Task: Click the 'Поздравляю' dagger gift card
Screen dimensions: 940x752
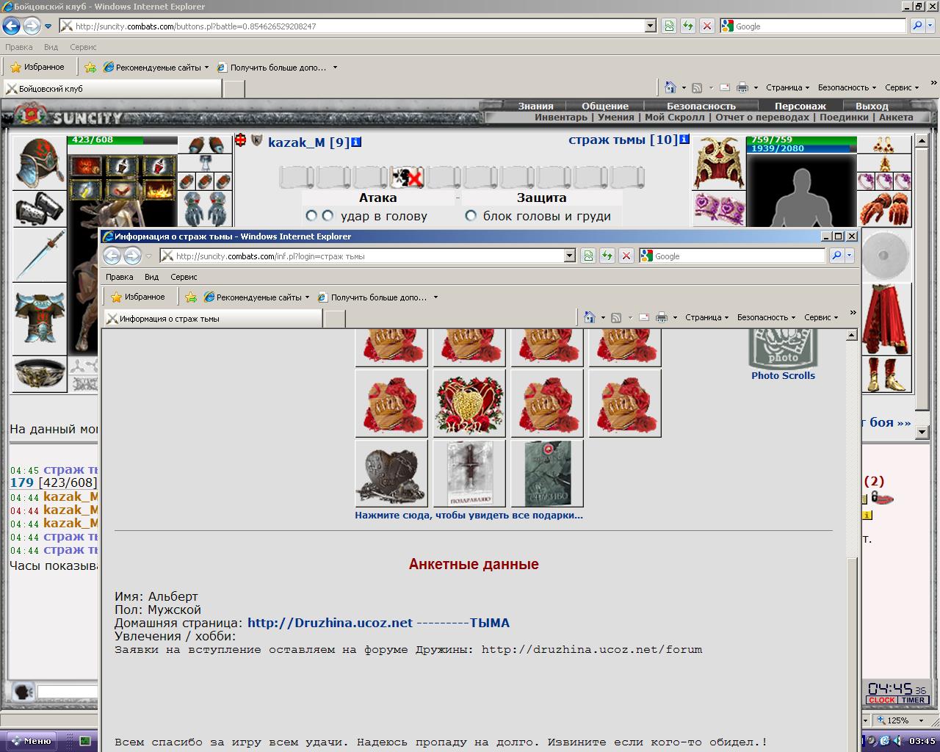Action: tap(469, 474)
